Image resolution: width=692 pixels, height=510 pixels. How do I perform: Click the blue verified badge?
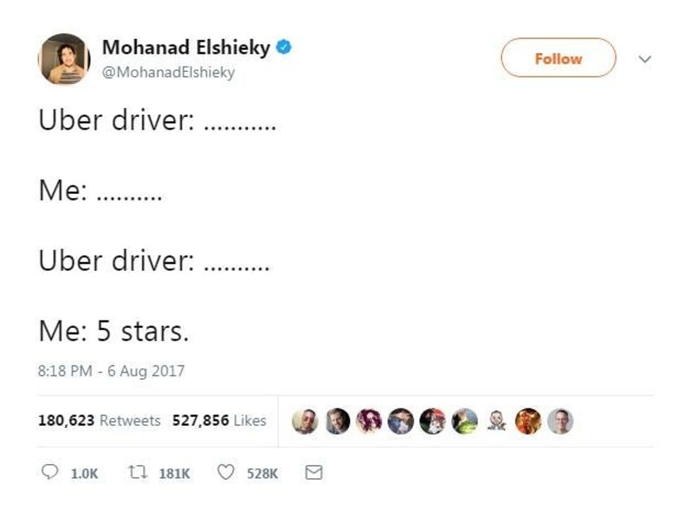pyautogui.click(x=285, y=48)
